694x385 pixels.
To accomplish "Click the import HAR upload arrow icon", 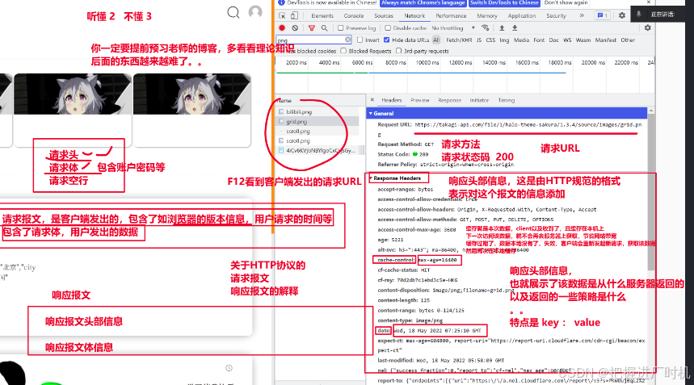I will [502, 28].
